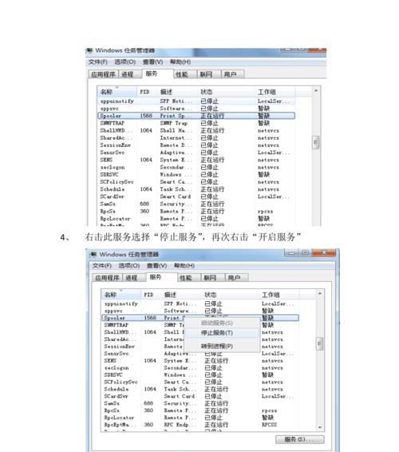Open 帮助(H) menu in the lower window

click(x=184, y=265)
